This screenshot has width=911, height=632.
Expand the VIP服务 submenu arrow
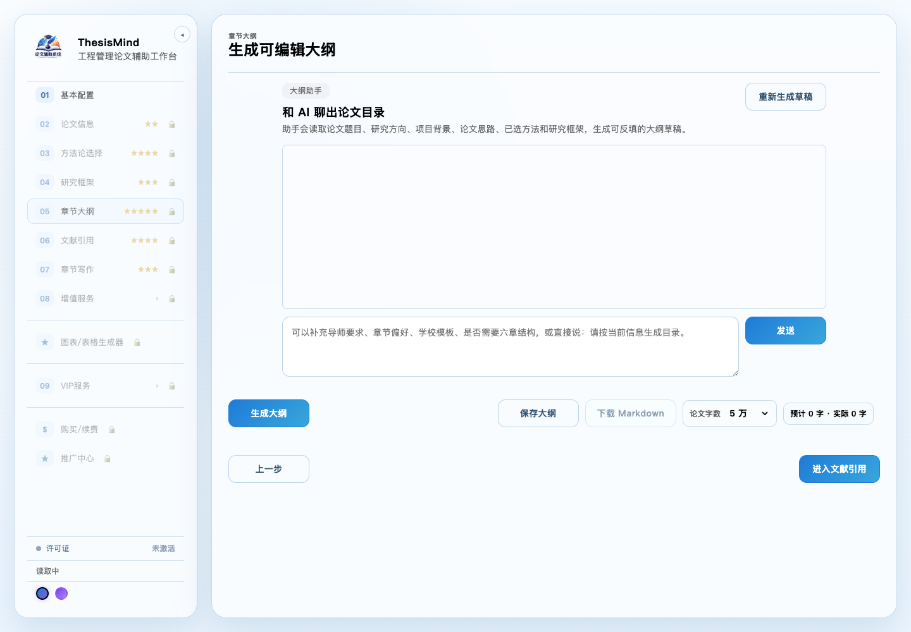coord(157,386)
